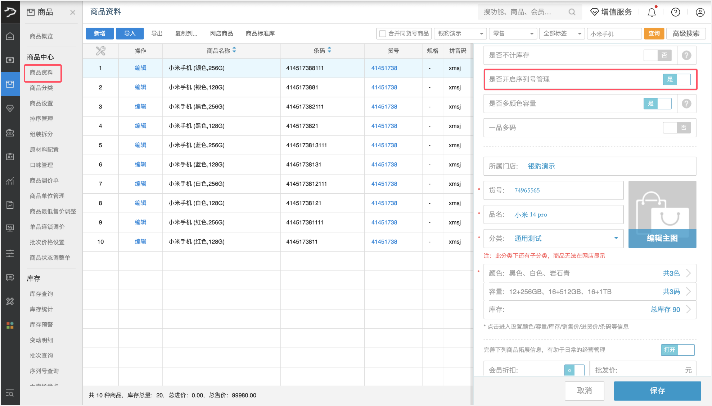
Task: Click the table column settings wrench icon
Action: [x=100, y=51]
